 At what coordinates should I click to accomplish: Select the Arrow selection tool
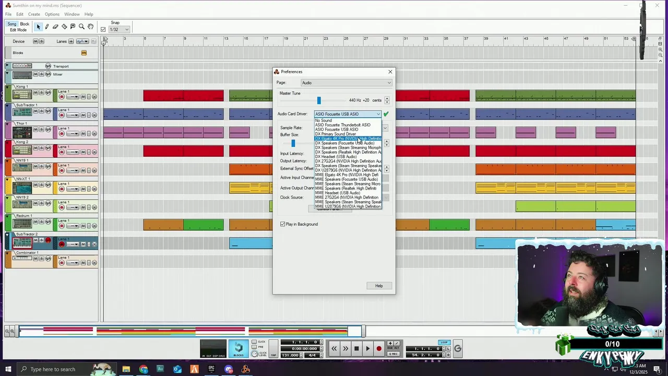[38, 27]
